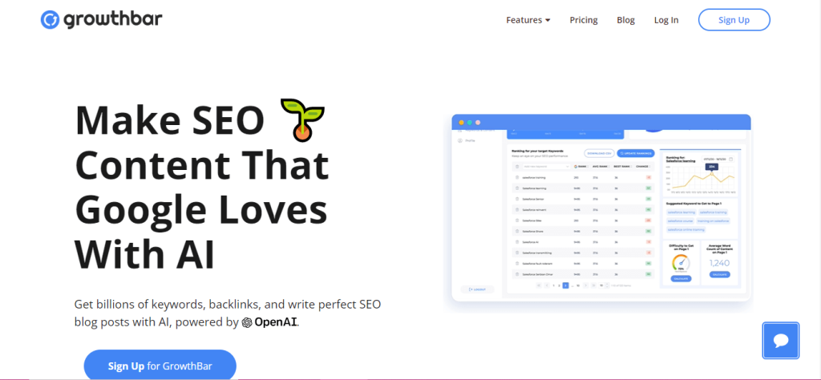Click the outlined Sign Up header button
The image size is (821, 380).
734,20
